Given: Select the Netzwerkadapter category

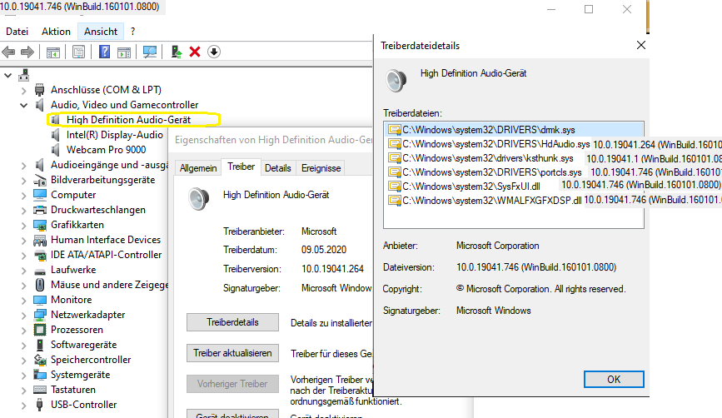Looking at the screenshot, I should coord(88,315).
